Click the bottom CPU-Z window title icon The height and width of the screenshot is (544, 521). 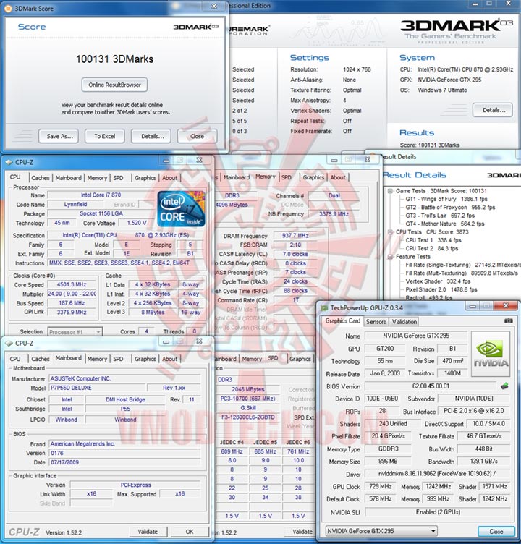point(9,343)
